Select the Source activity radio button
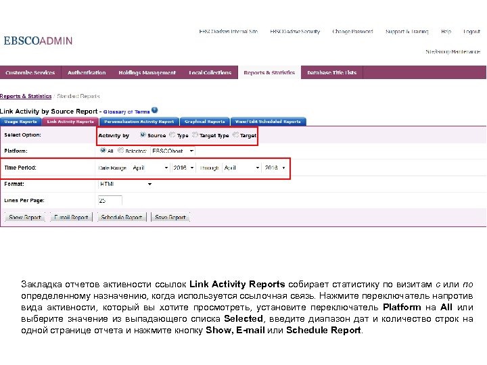Viewport: 487px width, 365px height. pyautogui.click(x=143, y=135)
